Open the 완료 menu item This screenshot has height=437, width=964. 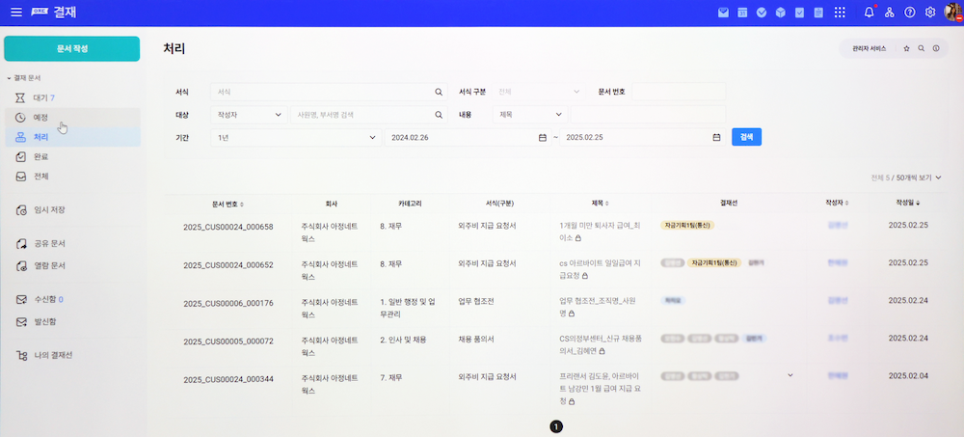tap(72, 157)
